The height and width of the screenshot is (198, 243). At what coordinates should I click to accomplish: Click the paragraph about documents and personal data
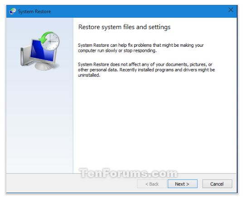coord(146,70)
